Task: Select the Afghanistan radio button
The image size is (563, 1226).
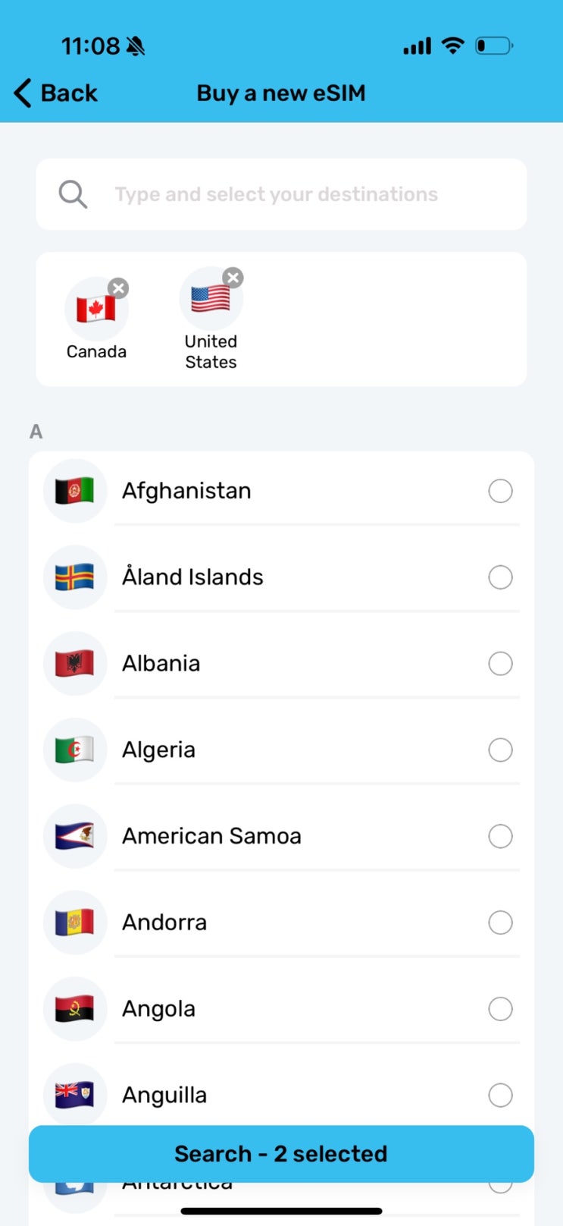Action: tap(500, 491)
